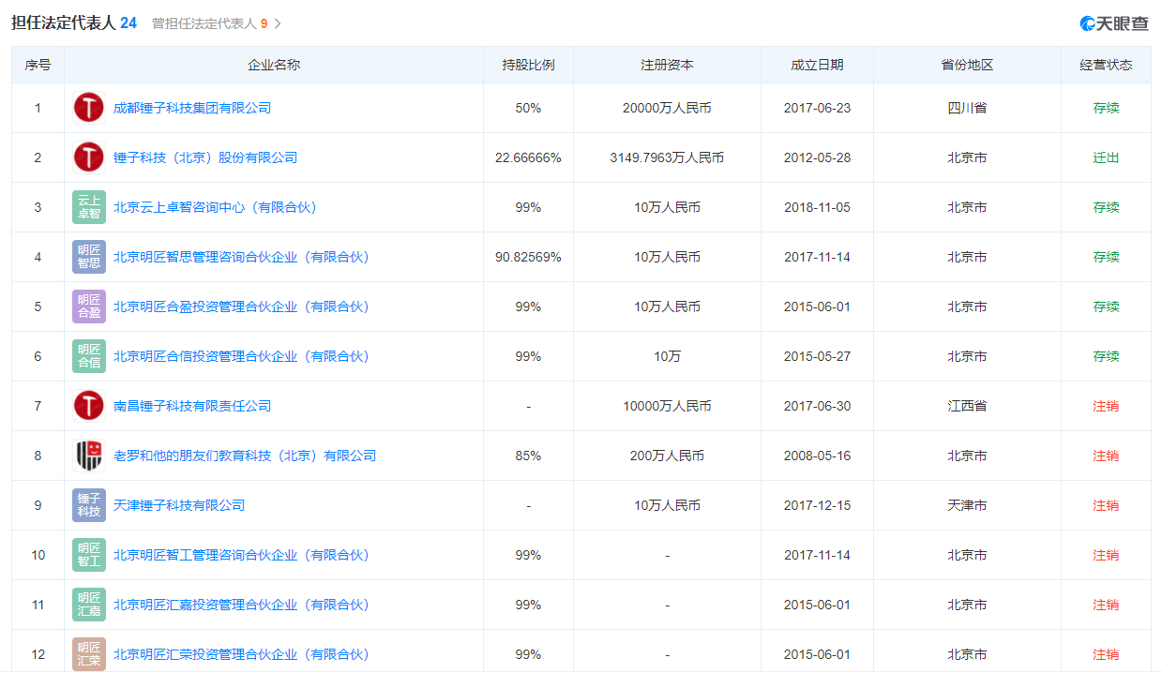1162x673 pixels.
Task: Click the 明匠智思 company badge icon
Action: click(x=89, y=257)
